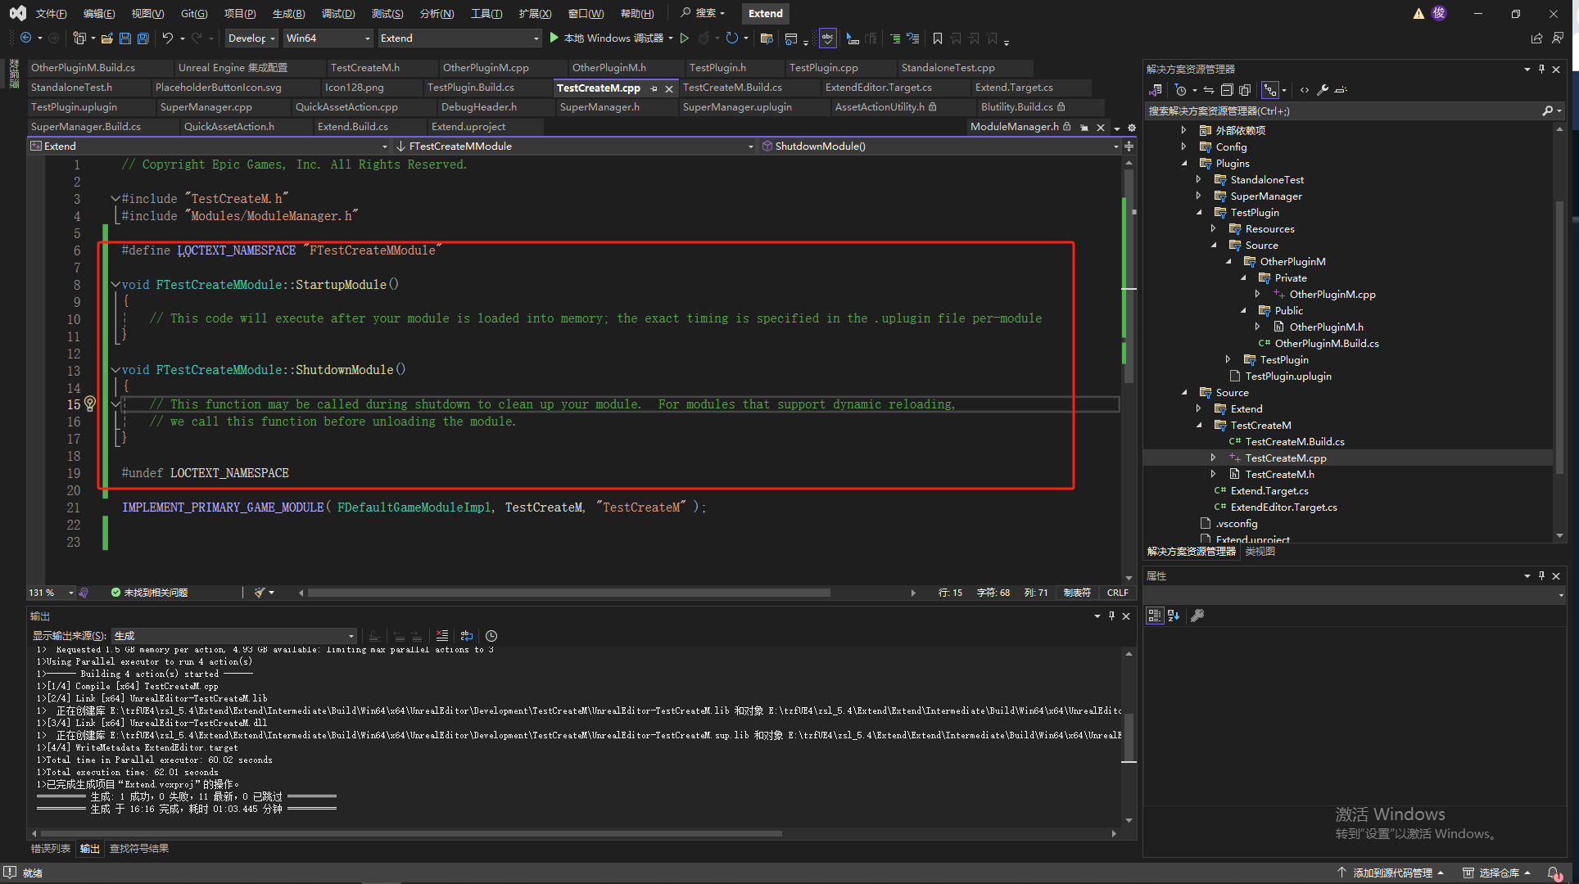The image size is (1579, 884).
Task: Open Properties wrench icon in Solution Explorer
Action: click(1322, 90)
